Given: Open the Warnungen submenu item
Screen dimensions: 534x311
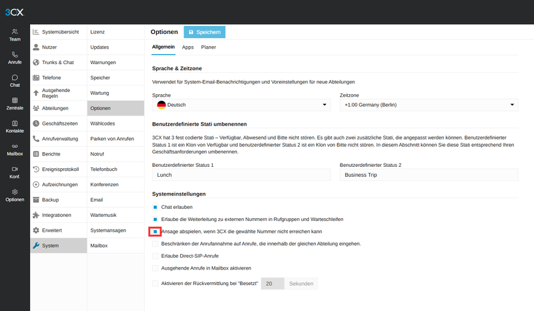Looking at the screenshot, I should 115,62.
